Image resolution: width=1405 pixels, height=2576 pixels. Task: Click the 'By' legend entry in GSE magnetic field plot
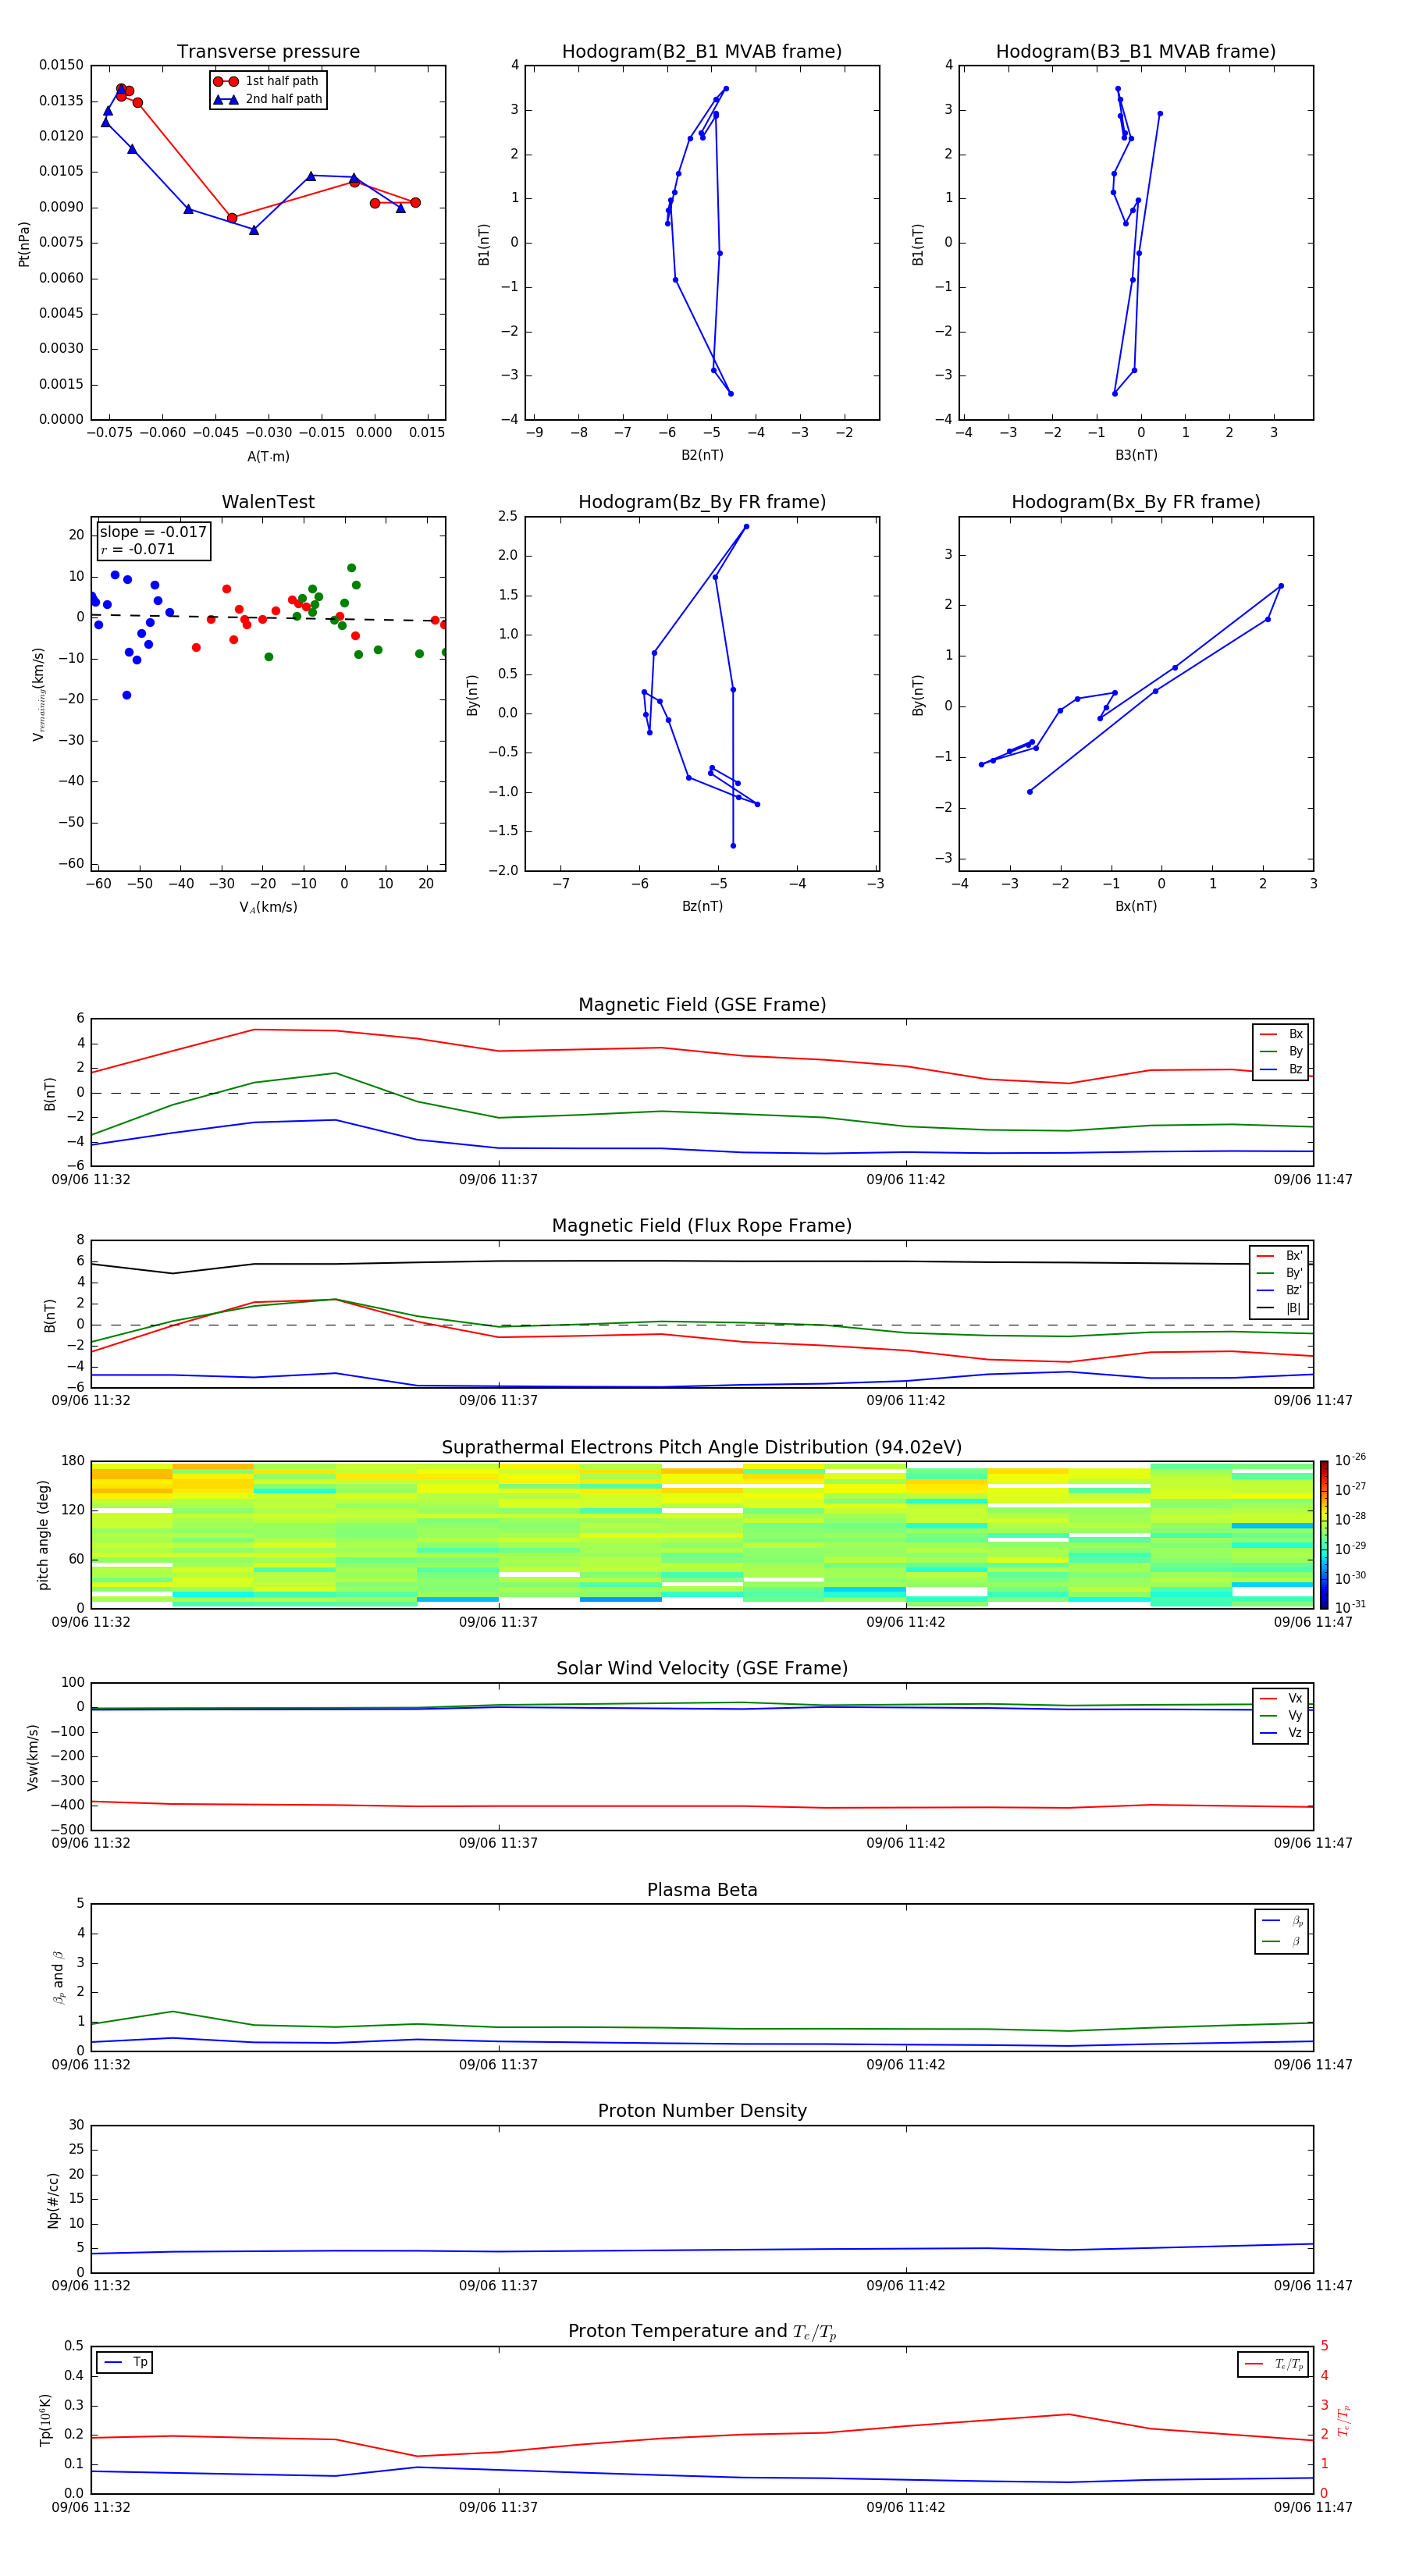click(x=1281, y=1051)
